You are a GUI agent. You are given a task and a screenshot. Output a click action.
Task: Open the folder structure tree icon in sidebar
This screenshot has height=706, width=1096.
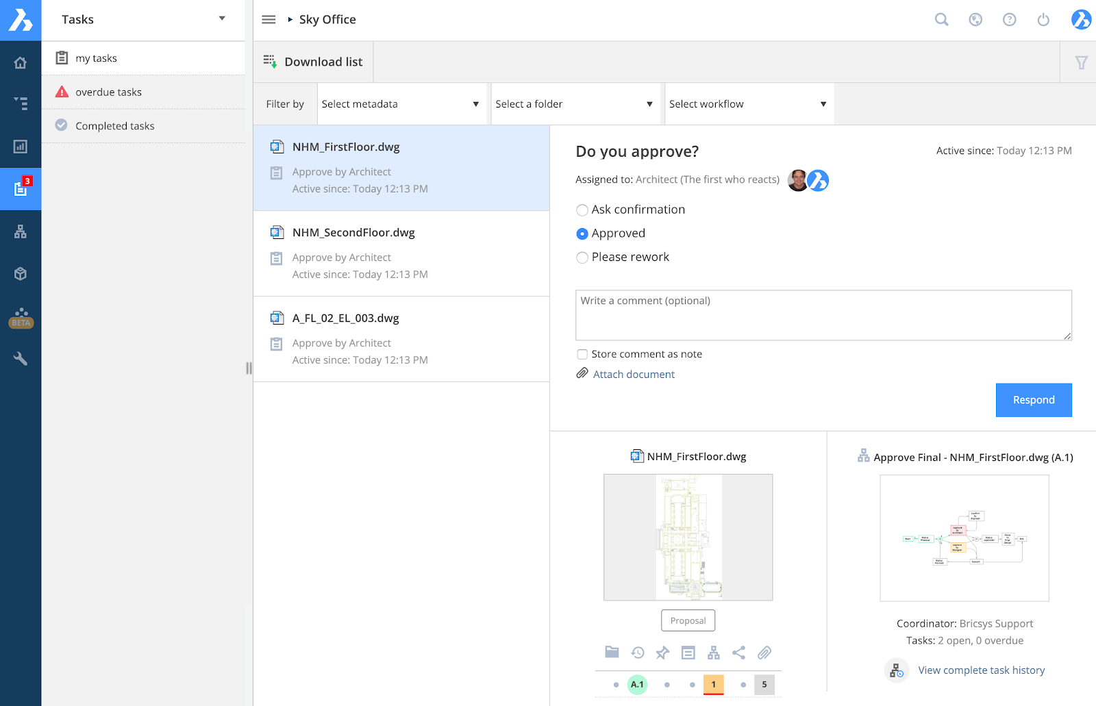click(21, 103)
